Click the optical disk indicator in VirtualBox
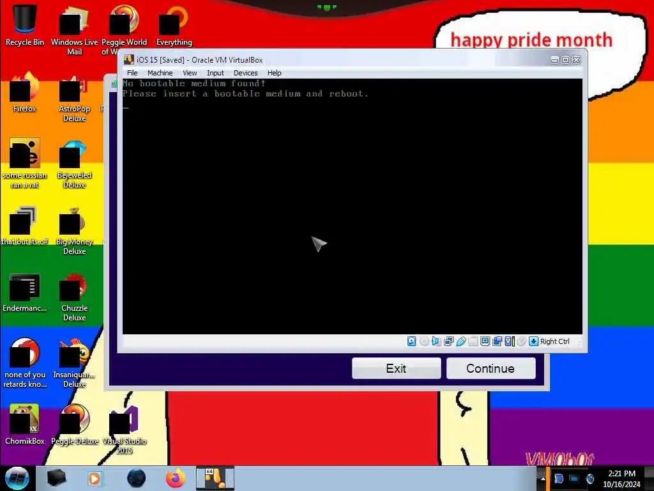Image resolution: width=654 pixels, height=491 pixels. tap(424, 341)
